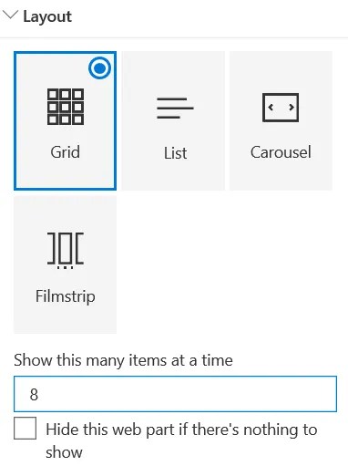The image size is (348, 466).
Task: Choose the List layout lines icon
Action: coord(175,108)
